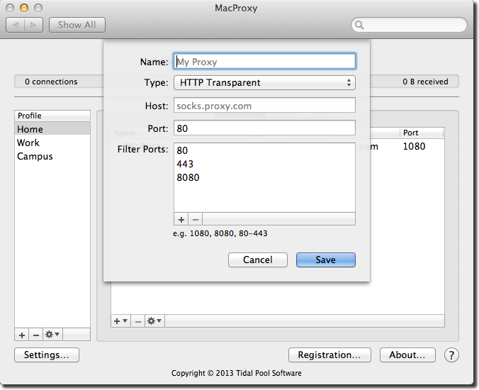Select filter port 8080
Screen dimensions: 479x390
264,177
